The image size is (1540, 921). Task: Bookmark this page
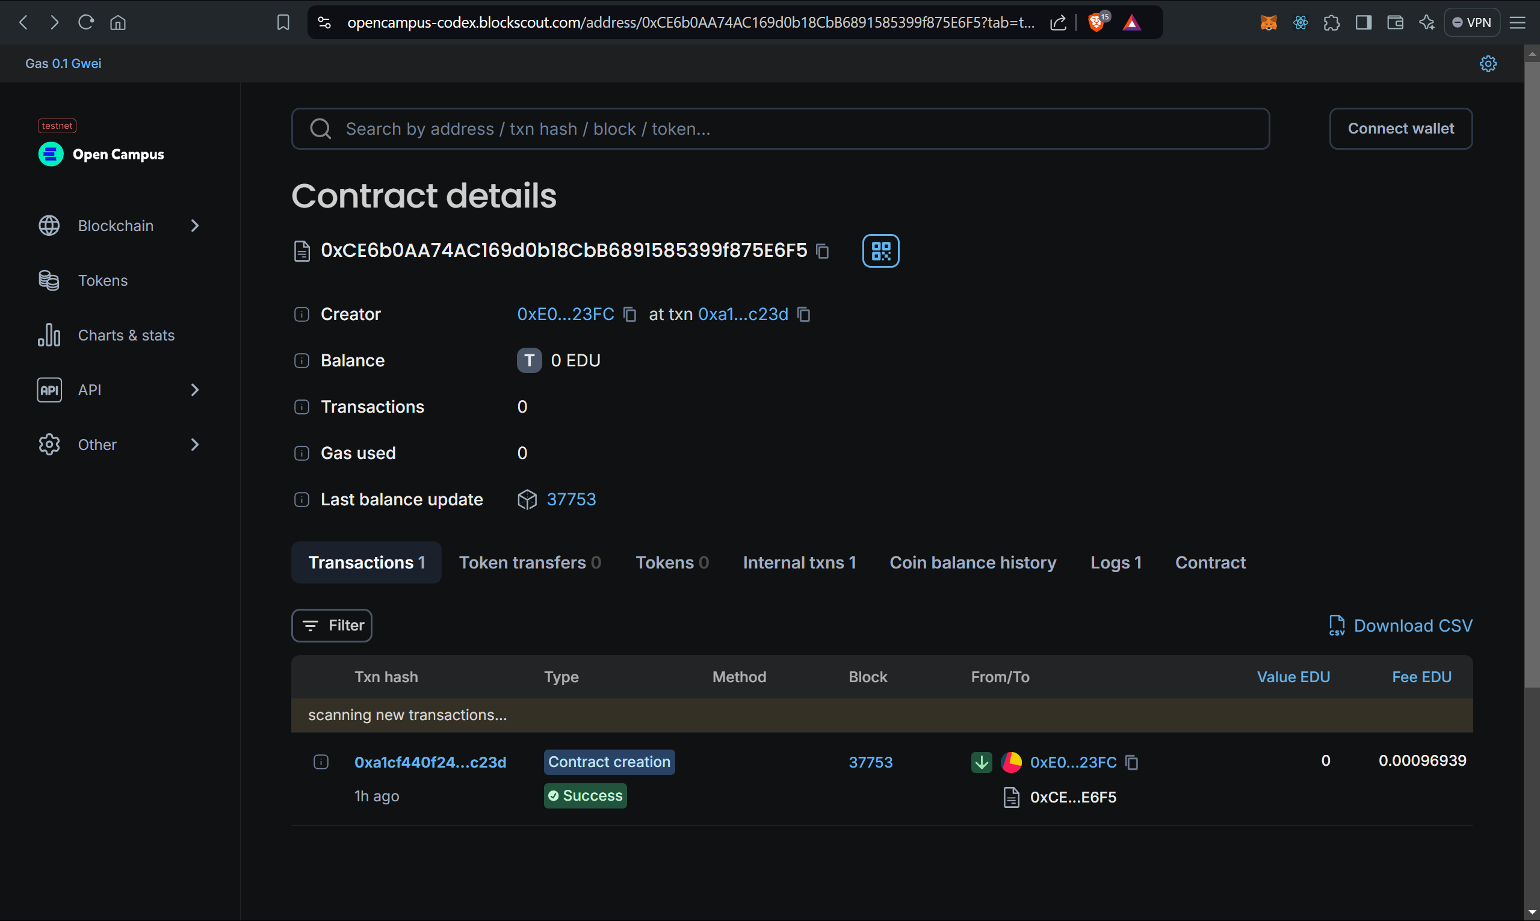click(x=283, y=23)
